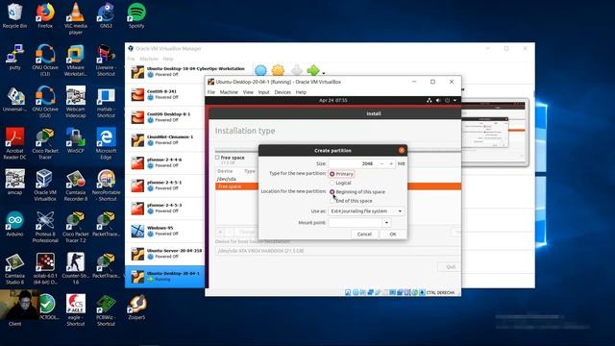Select the Primary partition type radio button
This screenshot has width=615, height=346.
(332, 174)
